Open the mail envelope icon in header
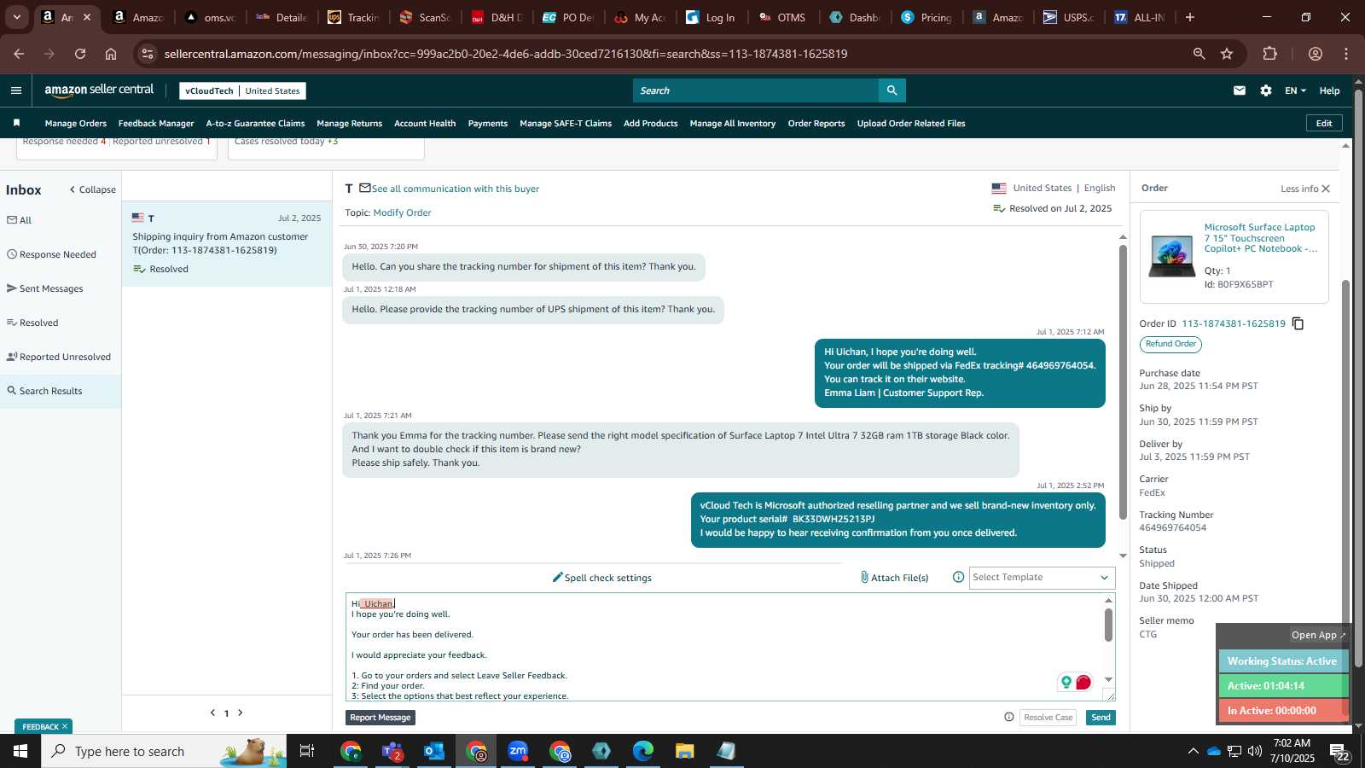 (1240, 90)
